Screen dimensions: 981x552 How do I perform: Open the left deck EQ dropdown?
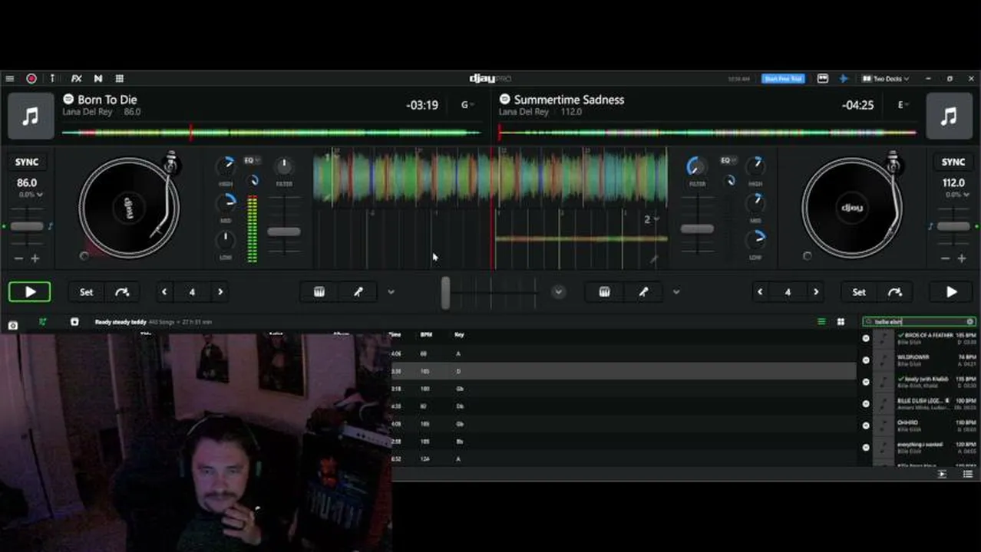click(252, 160)
